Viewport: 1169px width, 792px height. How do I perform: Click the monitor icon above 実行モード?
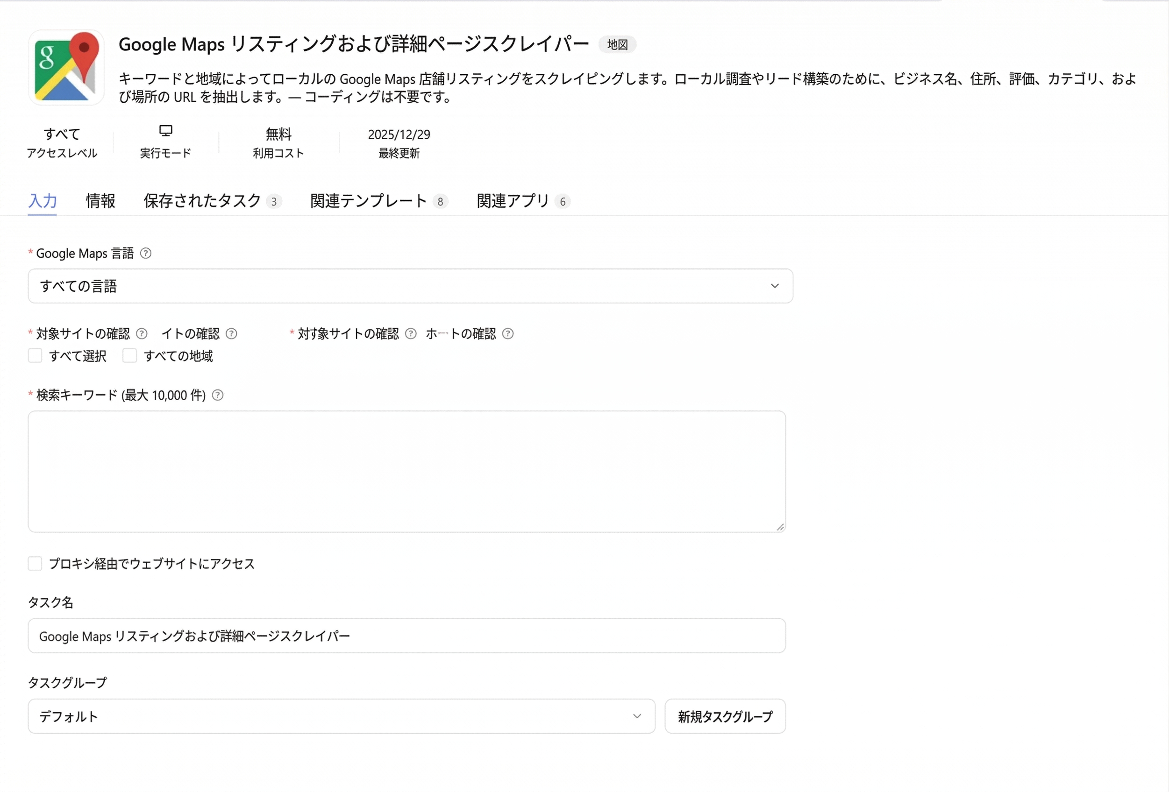point(166,130)
